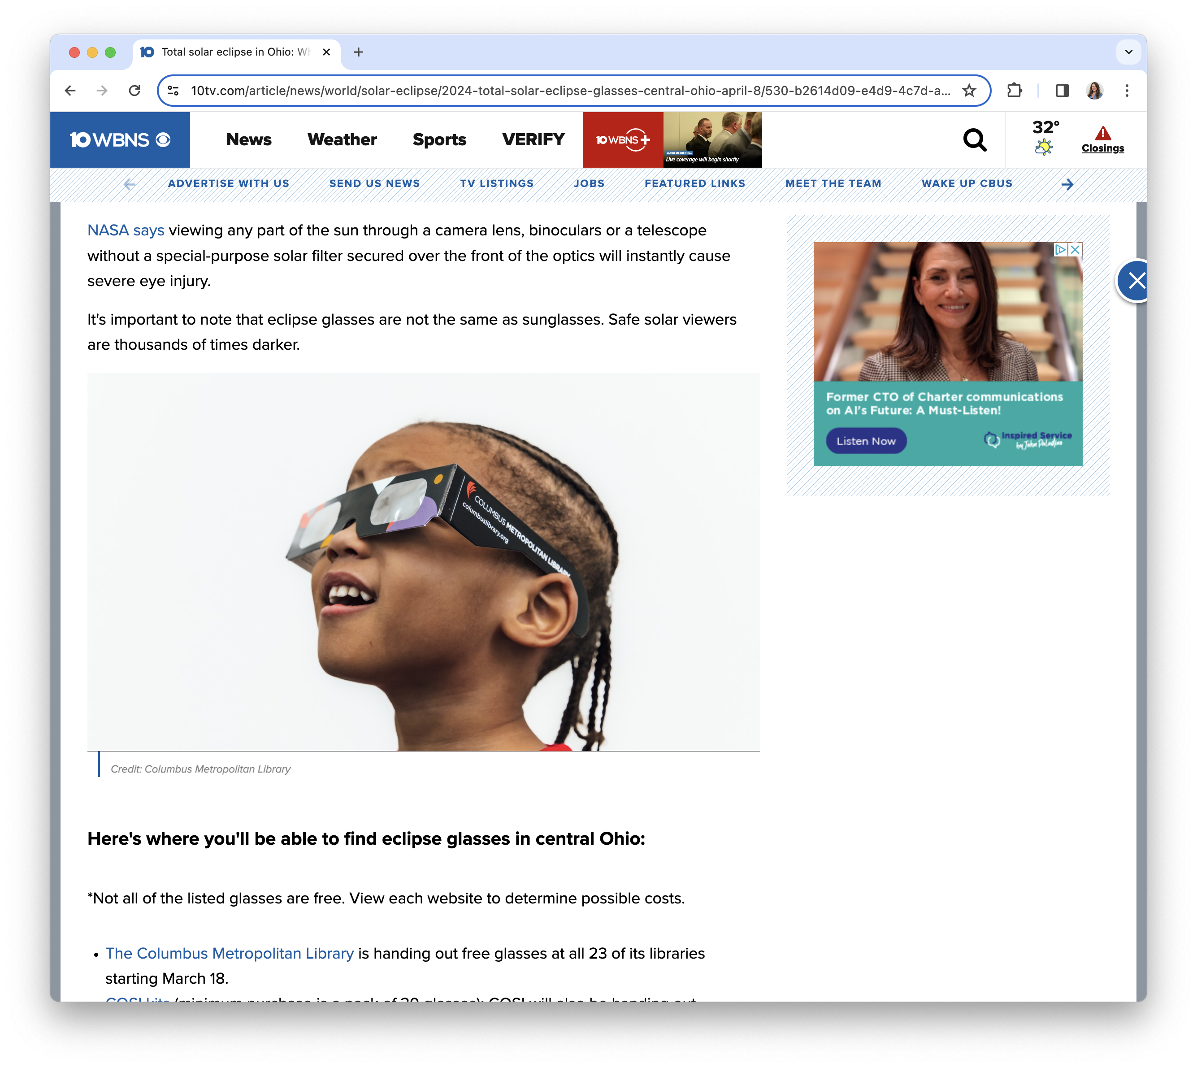The height and width of the screenshot is (1068, 1197).
Task: Click the Former CTO ad headline
Action: (x=944, y=404)
